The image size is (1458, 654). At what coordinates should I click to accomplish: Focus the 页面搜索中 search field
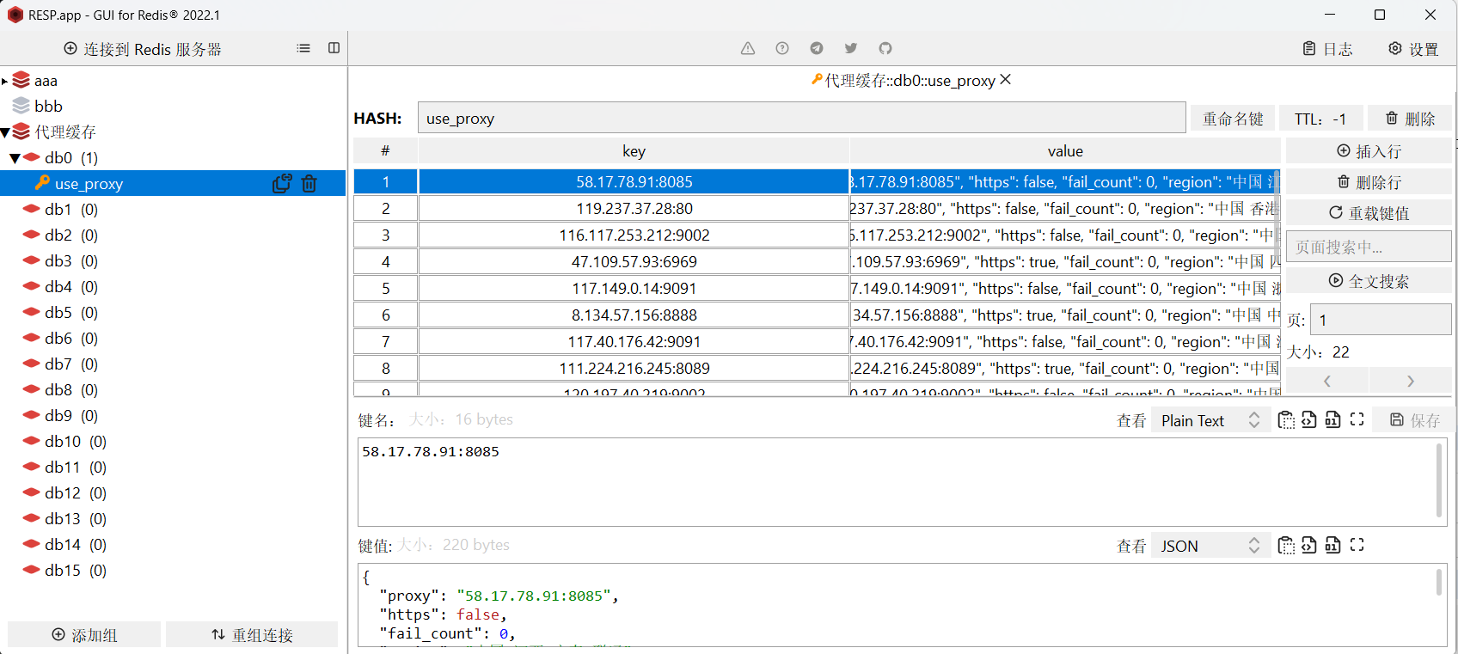tap(1369, 247)
